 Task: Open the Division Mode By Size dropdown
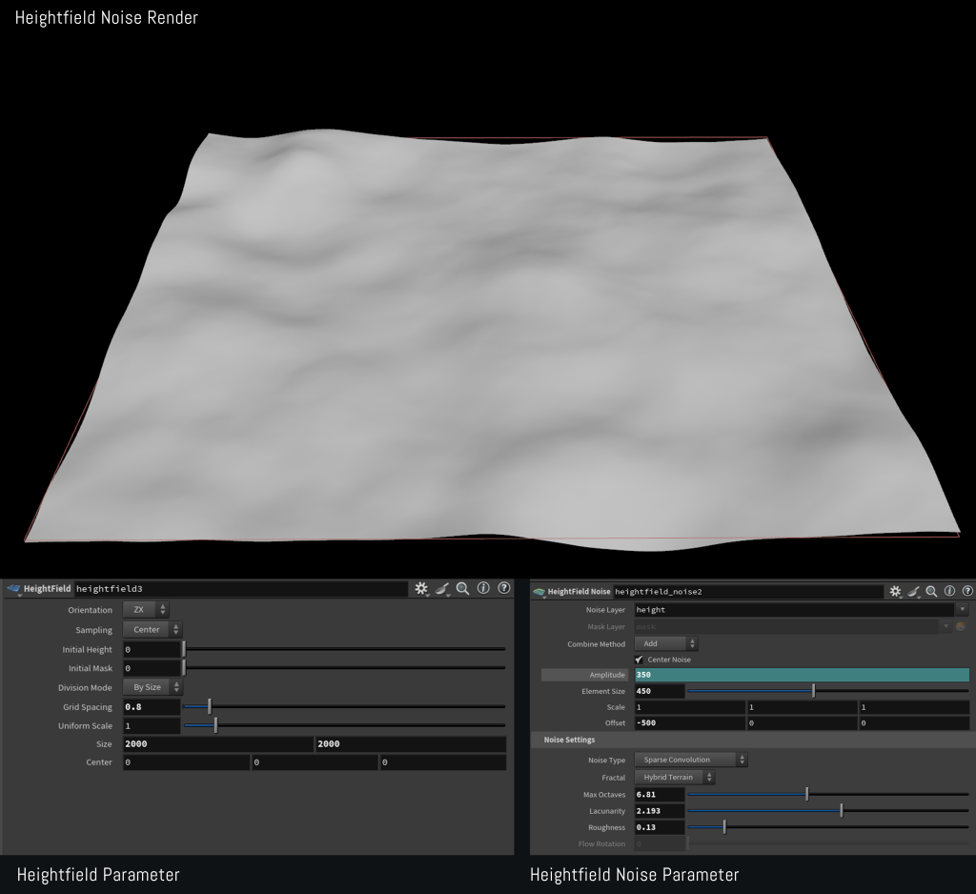coord(152,687)
